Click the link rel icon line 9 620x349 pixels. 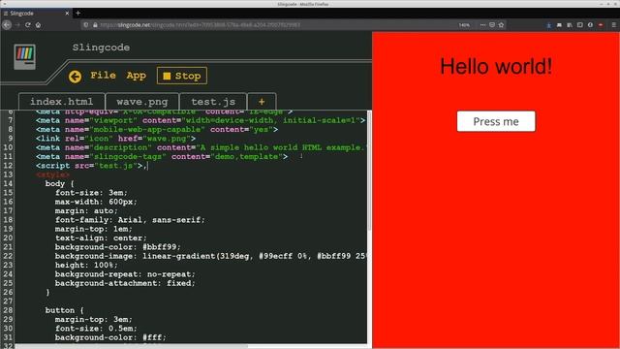click(x=116, y=139)
